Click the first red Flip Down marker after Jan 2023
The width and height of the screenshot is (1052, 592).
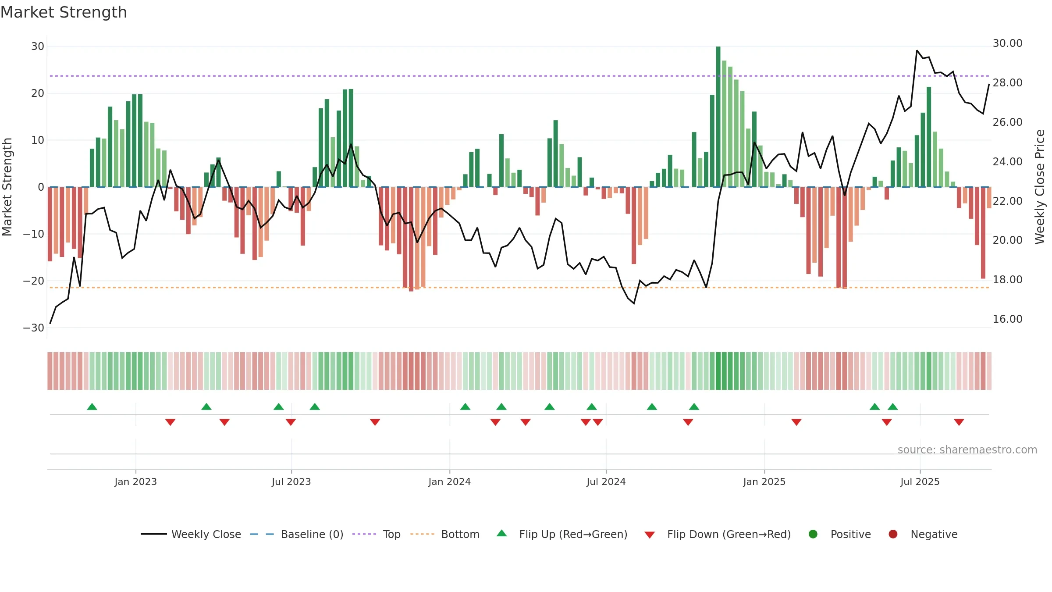pyautogui.click(x=171, y=422)
